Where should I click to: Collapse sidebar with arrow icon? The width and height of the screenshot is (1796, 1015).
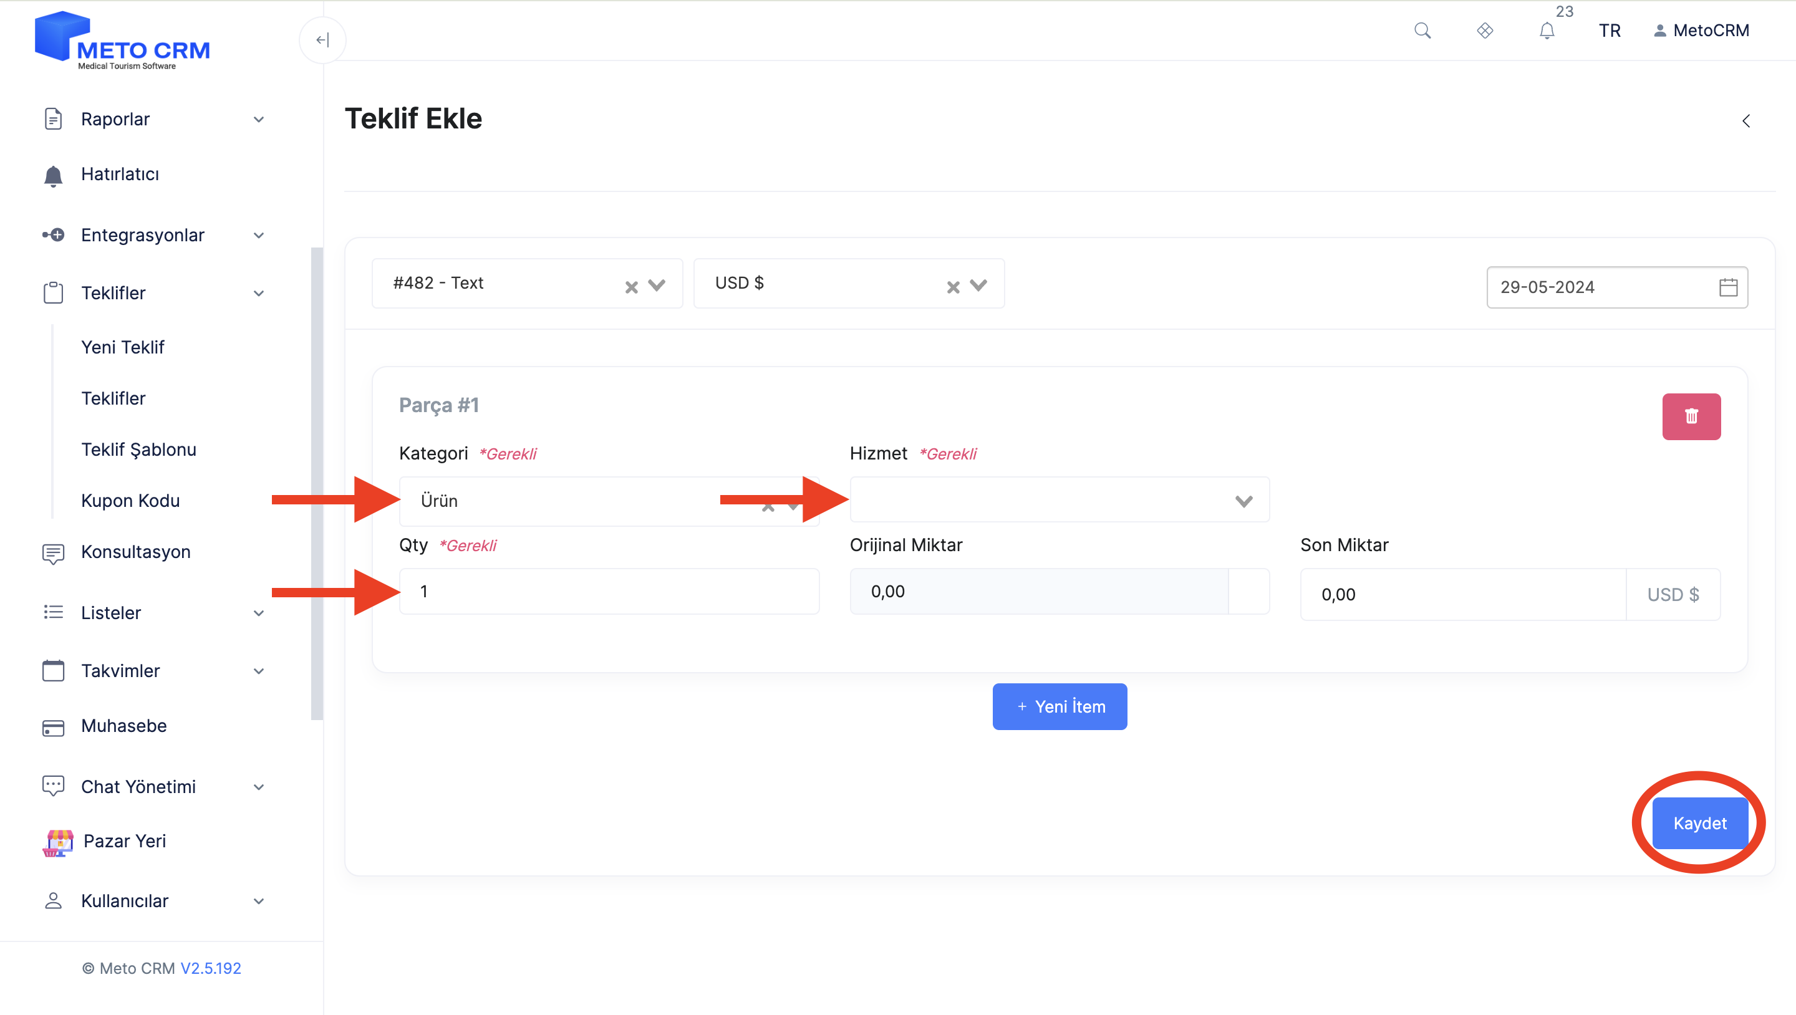[322, 40]
